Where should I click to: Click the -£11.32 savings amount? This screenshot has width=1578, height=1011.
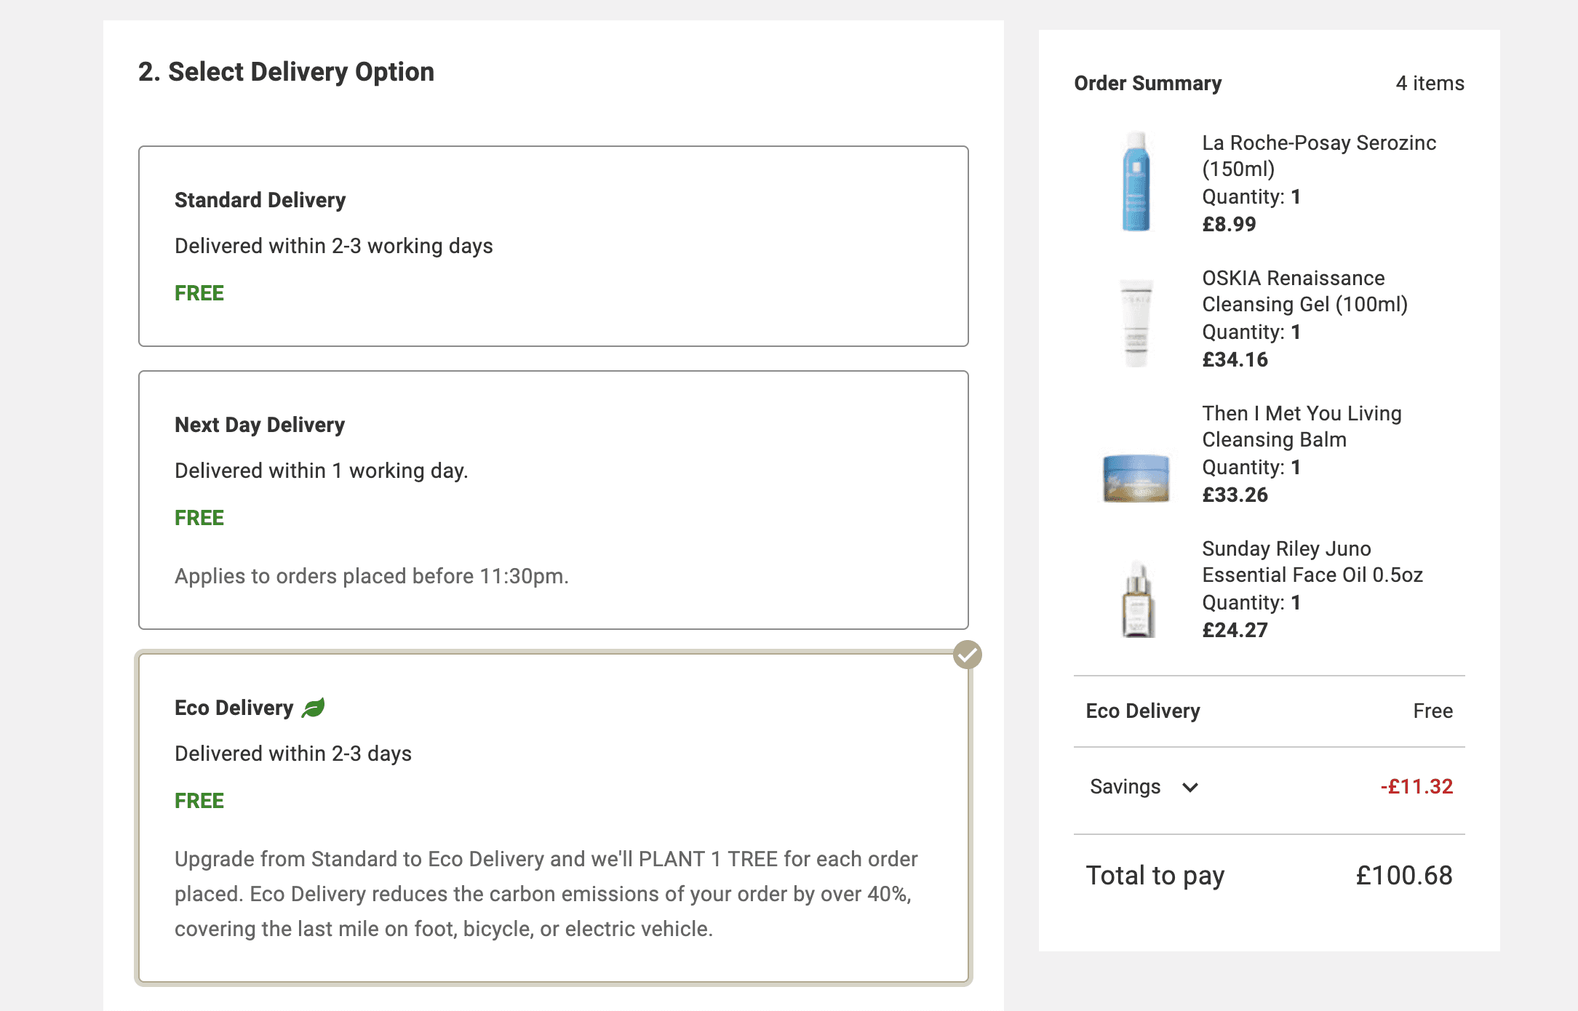click(x=1416, y=787)
